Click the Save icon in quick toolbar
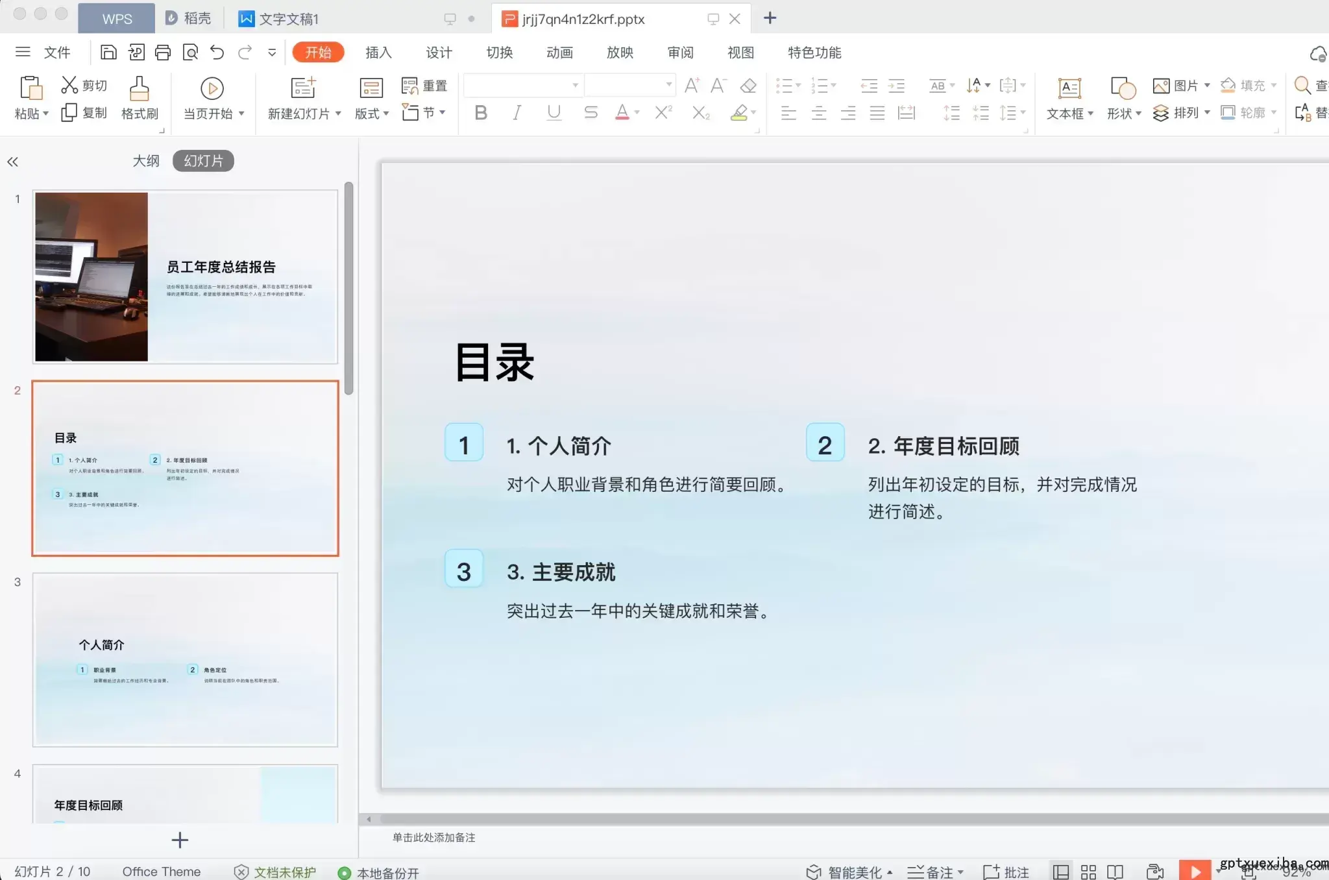This screenshot has width=1329, height=880. pos(108,53)
